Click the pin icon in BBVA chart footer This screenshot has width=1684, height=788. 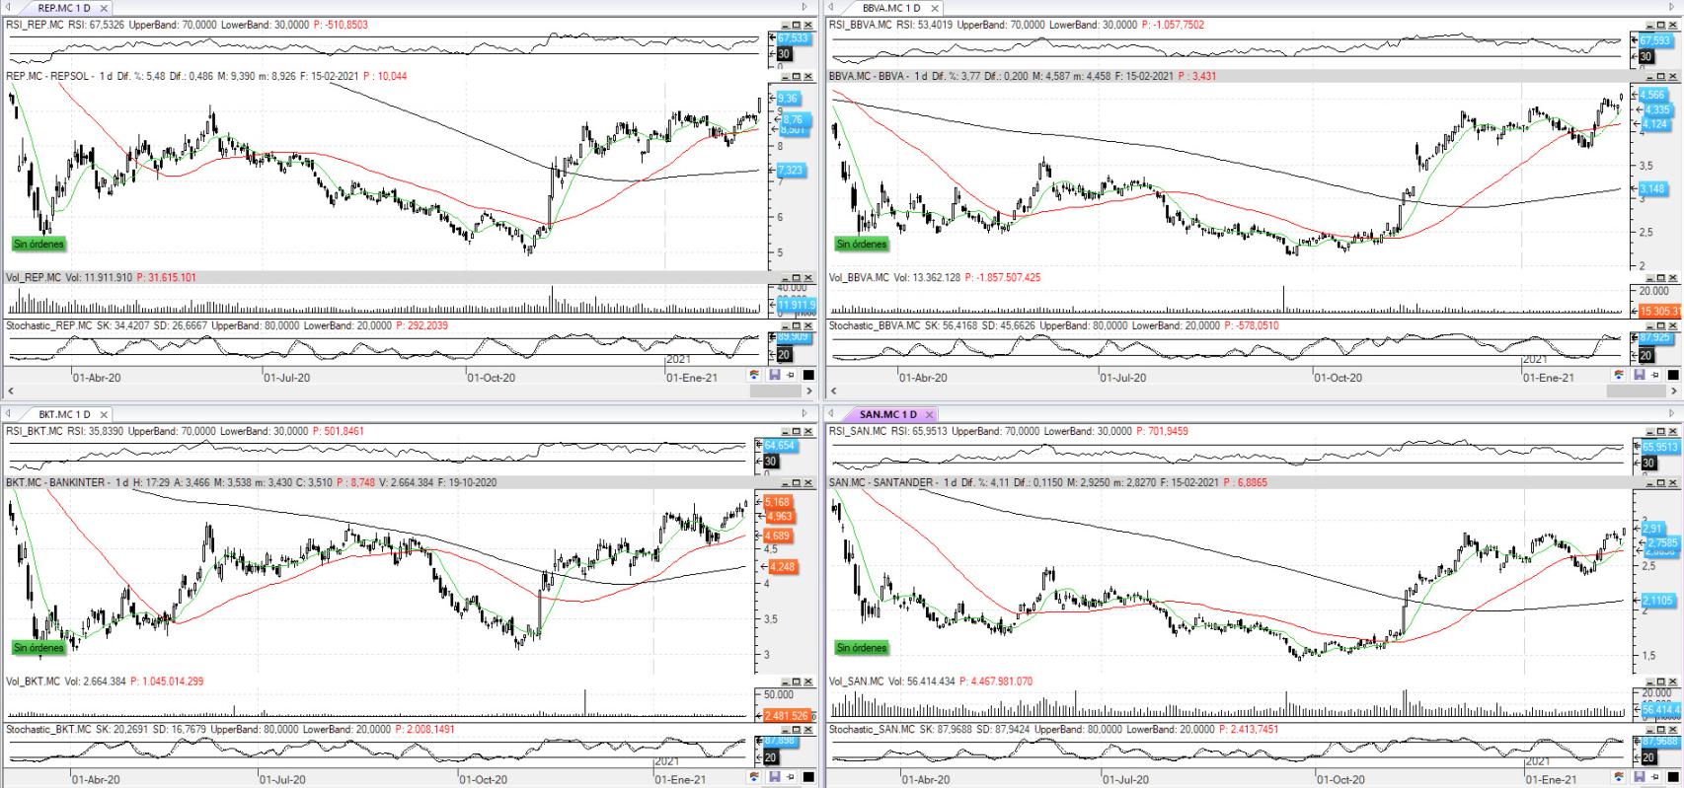point(1653,376)
